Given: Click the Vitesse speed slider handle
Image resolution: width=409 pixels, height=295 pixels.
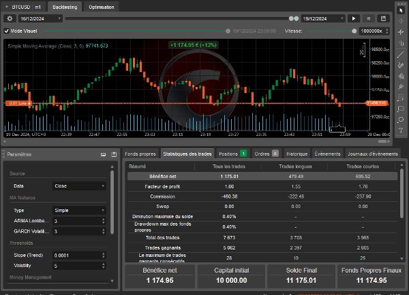Looking at the screenshot, I should [x=352, y=31].
